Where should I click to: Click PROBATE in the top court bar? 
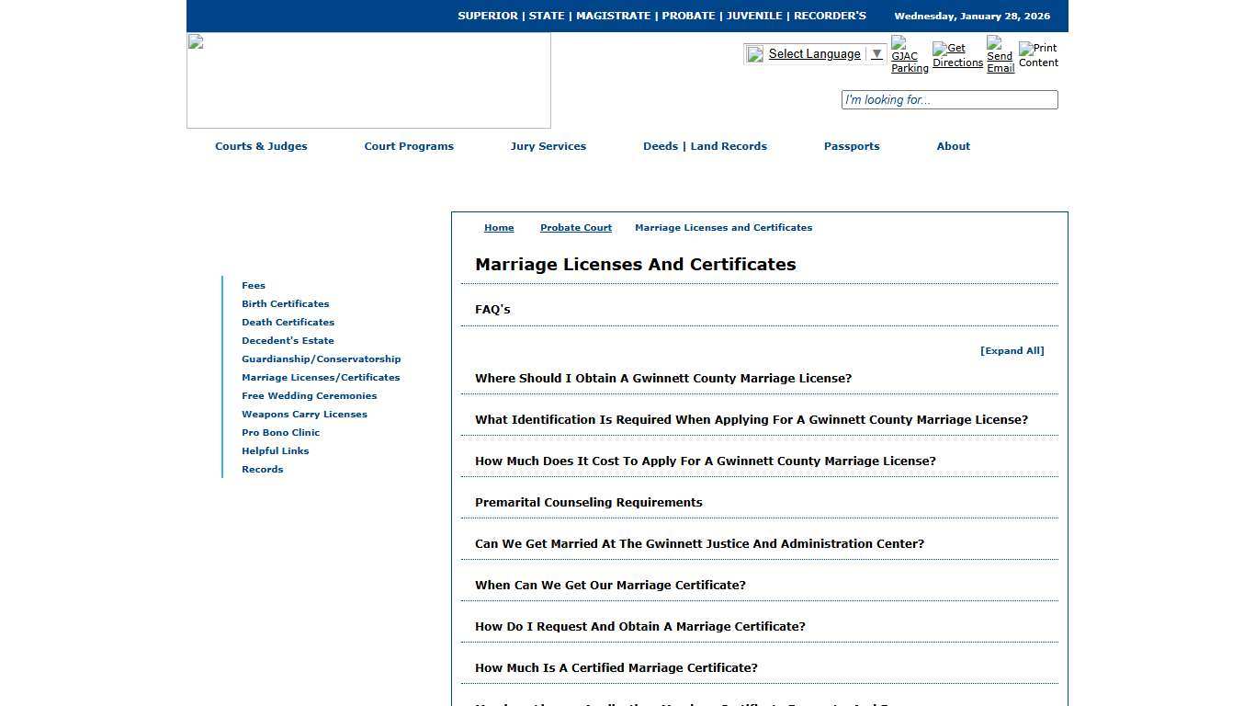click(689, 16)
